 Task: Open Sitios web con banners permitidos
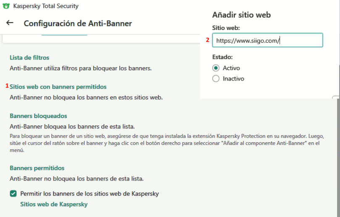point(58,87)
